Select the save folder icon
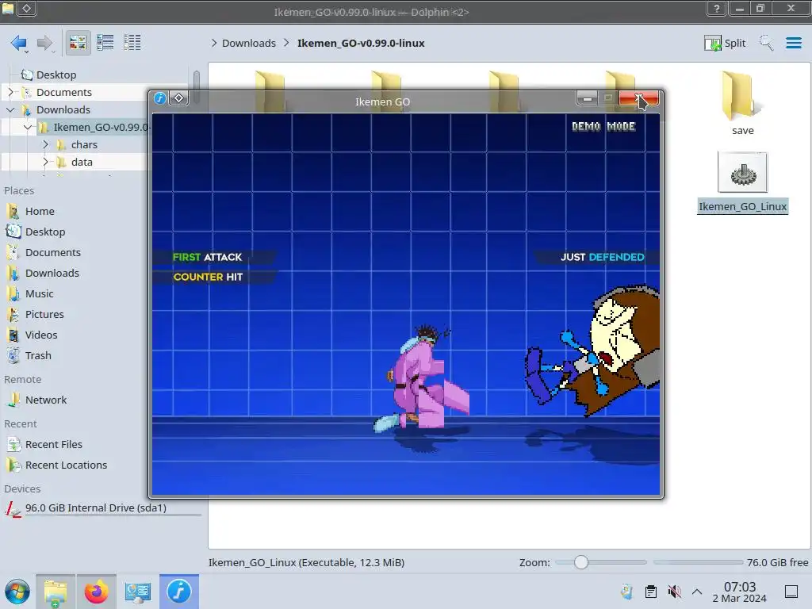812x609 pixels. 742,96
